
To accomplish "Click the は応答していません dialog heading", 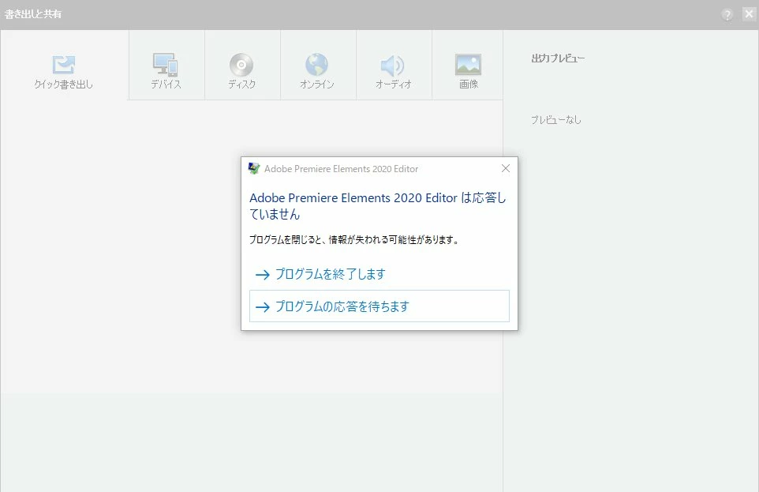I will point(378,206).
